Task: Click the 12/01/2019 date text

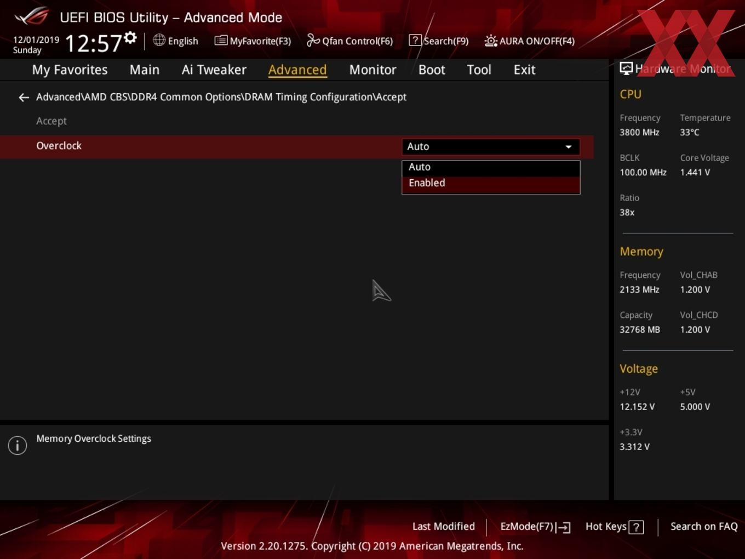Action: (36, 40)
